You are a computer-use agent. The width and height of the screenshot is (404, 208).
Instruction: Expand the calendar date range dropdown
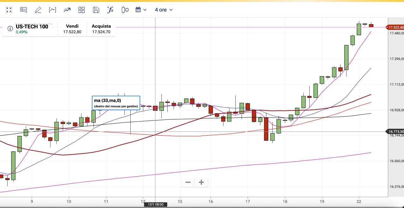pos(141,10)
